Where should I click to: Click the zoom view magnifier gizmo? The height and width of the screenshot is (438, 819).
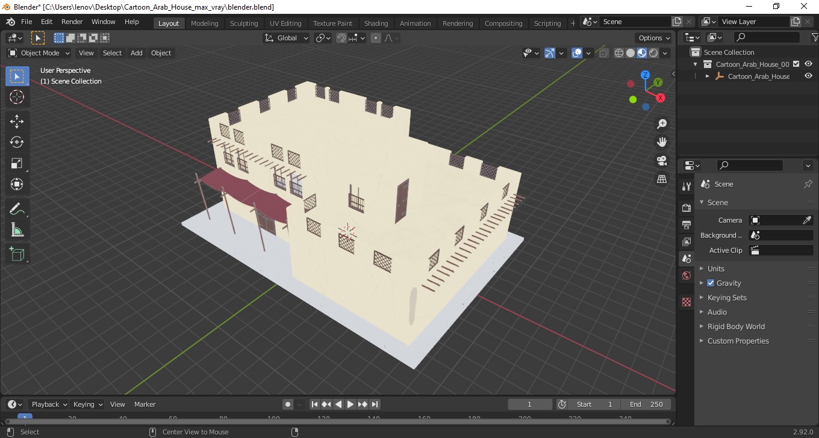click(662, 124)
